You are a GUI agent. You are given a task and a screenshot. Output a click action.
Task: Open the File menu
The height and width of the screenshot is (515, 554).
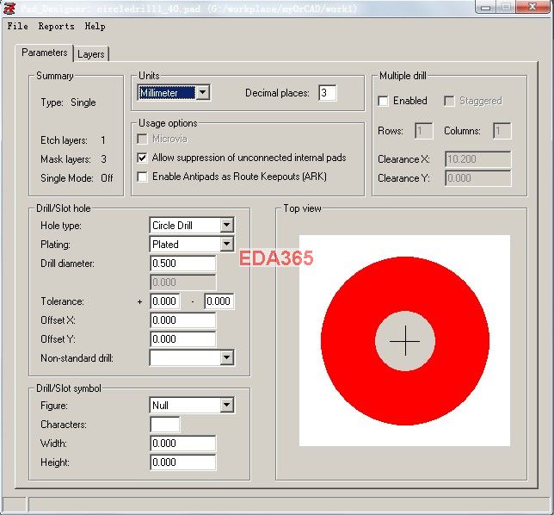18,26
